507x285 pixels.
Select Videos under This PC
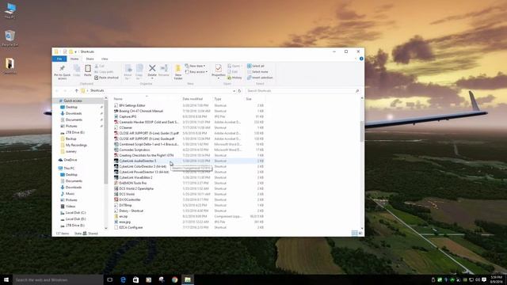(71, 206)
